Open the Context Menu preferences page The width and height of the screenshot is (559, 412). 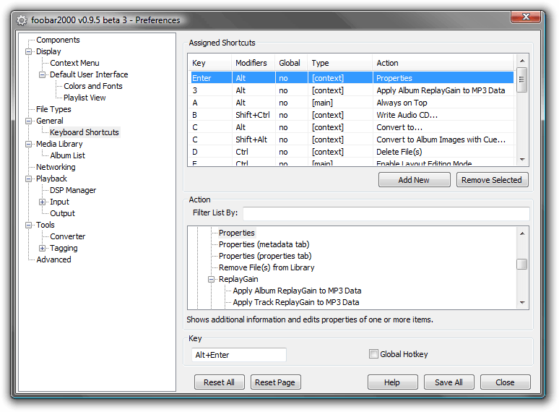74,63
